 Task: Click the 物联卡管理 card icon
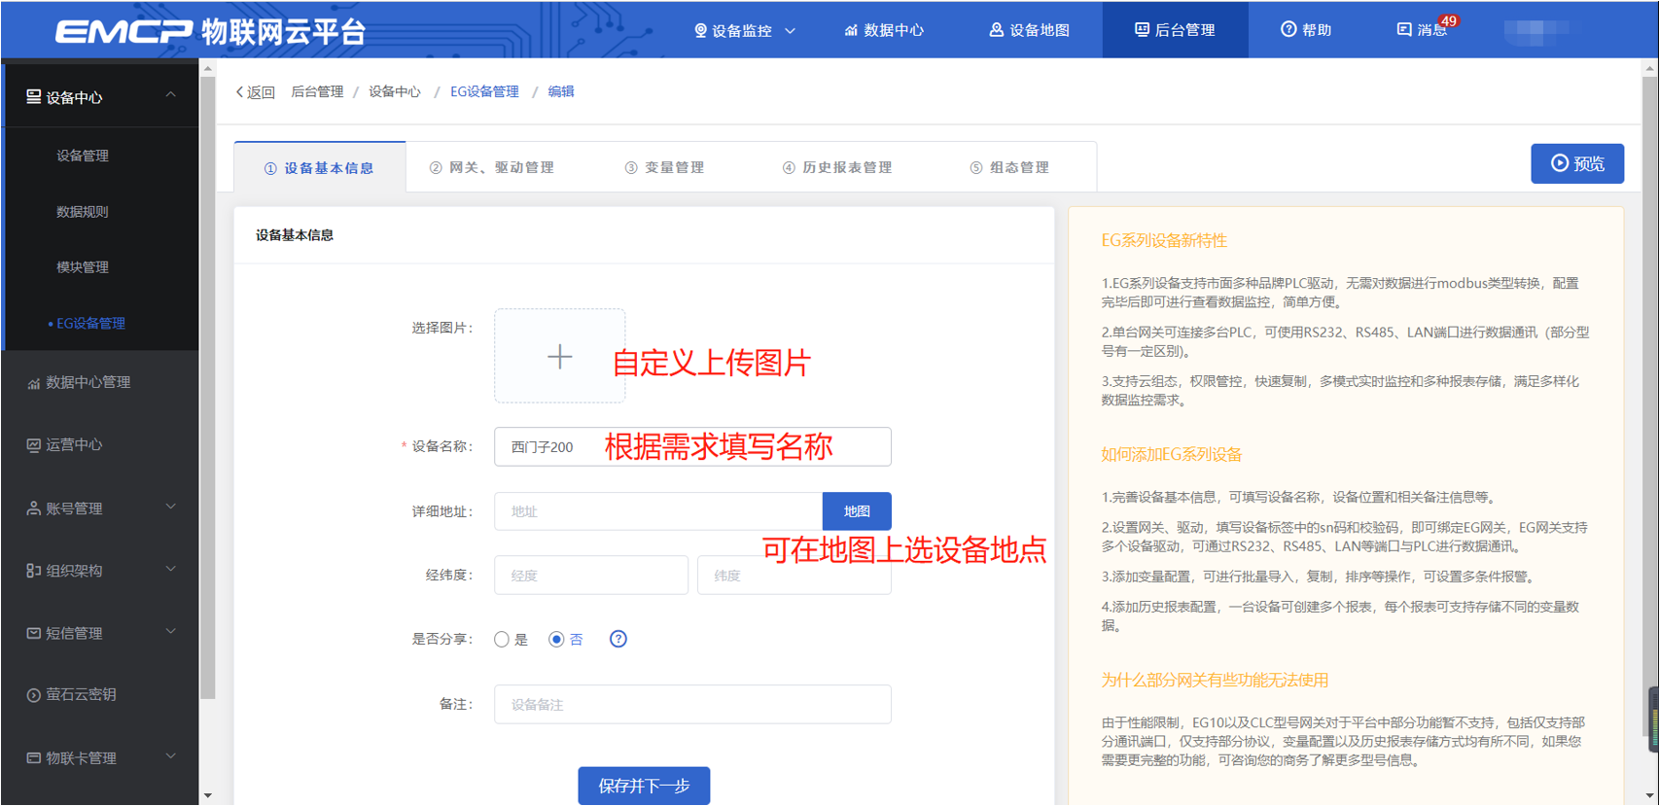click(33, 757)
